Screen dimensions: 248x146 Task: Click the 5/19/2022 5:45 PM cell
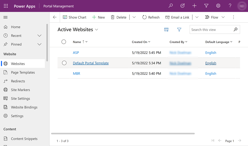pyautogui.click(x=147, y=52)
